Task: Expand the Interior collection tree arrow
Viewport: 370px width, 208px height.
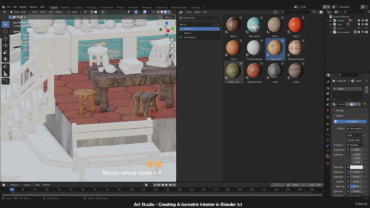Action: point(331,21)
